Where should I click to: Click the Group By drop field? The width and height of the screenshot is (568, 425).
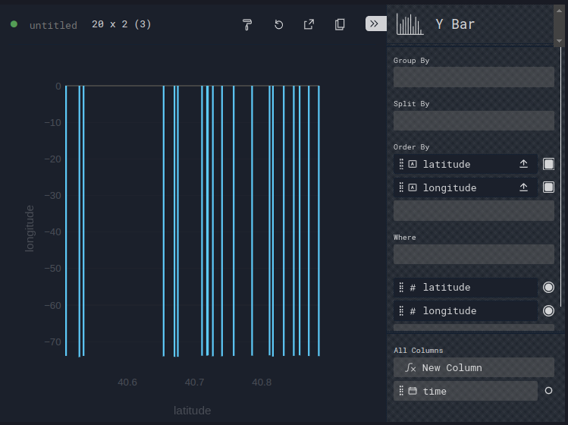(474, 77)
